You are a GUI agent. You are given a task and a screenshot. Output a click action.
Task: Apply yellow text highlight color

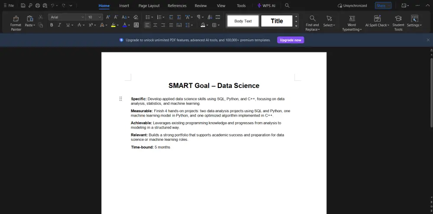point(113,25)
